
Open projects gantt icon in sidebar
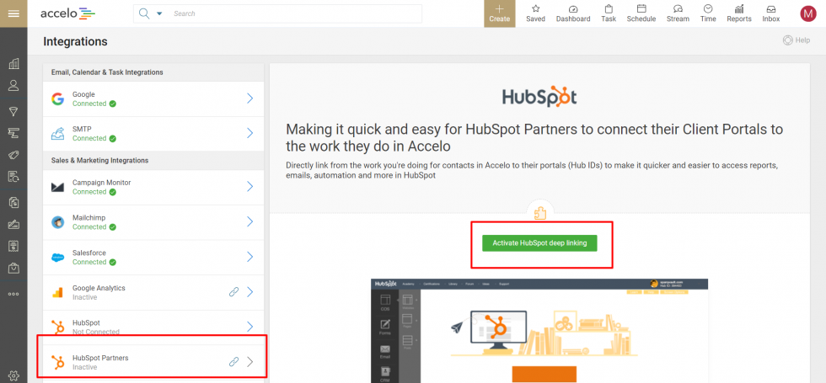point(13,133)
